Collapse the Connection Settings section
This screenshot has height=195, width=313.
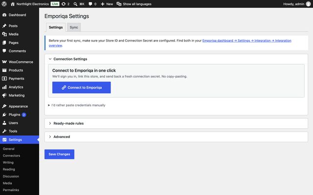pyautogui.click(x=50, y=59)
